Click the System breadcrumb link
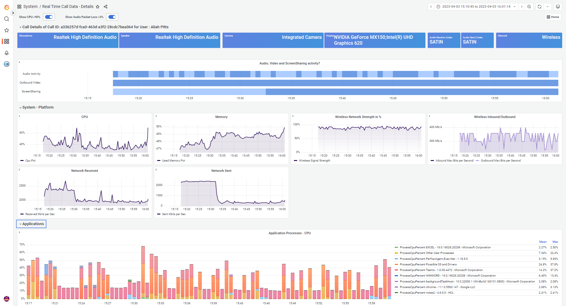 click(x=30, y=6)
